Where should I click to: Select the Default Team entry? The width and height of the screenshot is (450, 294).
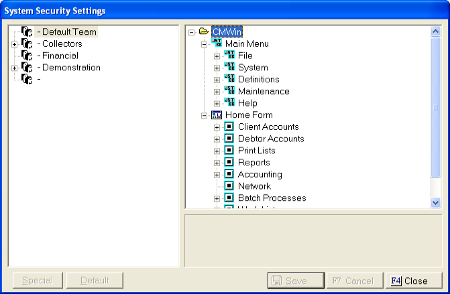click(x=69, y=31)
